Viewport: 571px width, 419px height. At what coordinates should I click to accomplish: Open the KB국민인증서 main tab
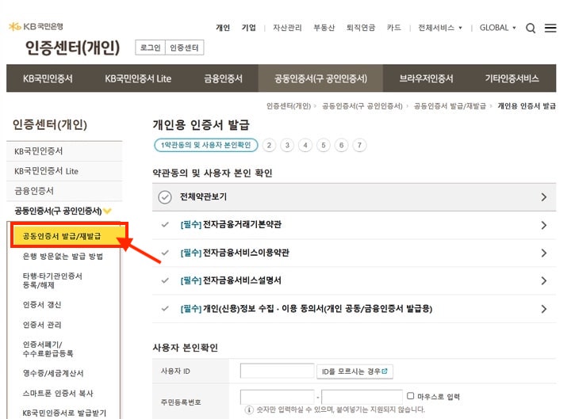point(48,78)
